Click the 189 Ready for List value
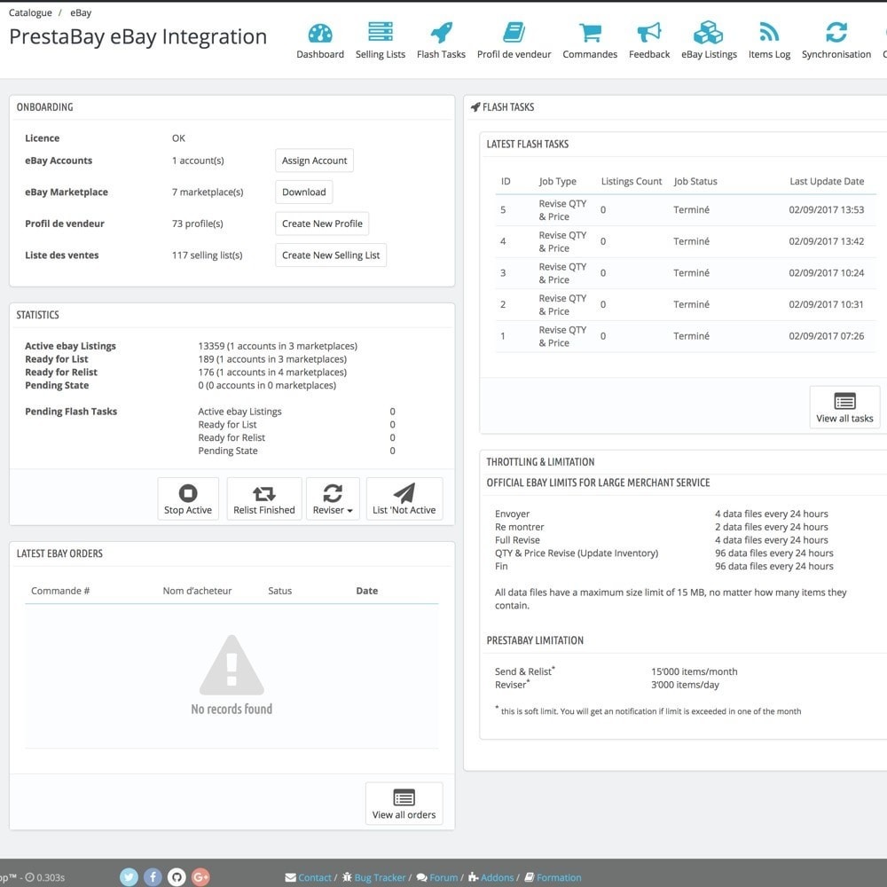Image resolution: width=887 pixels, height=887 pixels. (272, 359)
